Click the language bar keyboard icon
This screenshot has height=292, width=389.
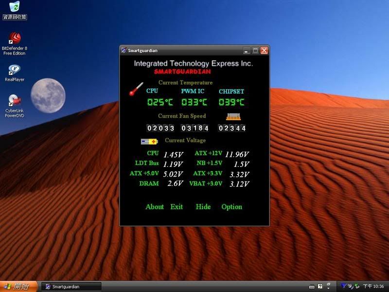click(x=312, y=287)
